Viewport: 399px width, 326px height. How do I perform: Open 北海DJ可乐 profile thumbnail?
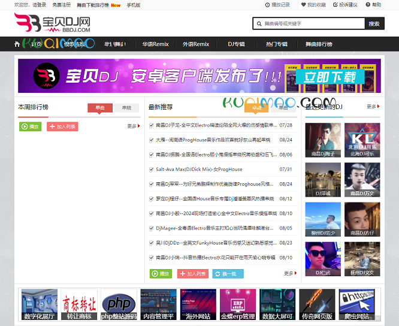coord(362,140)
